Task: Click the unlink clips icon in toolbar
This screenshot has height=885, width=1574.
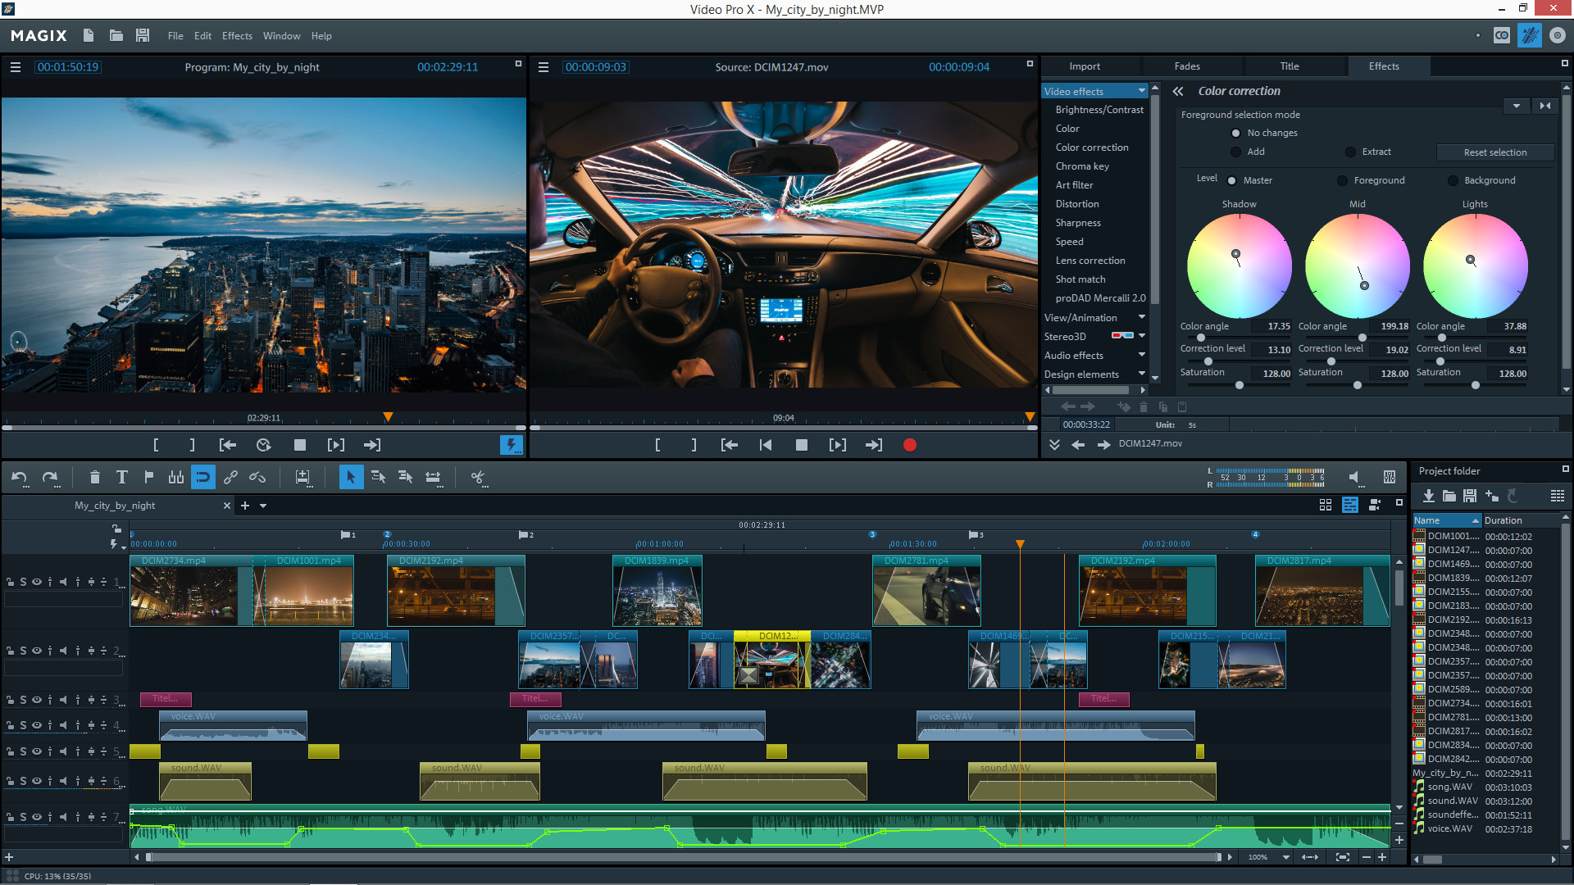Action: click(x=257, y=477)
